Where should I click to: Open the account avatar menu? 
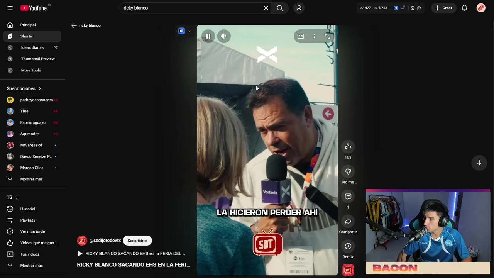coord(481,8)
